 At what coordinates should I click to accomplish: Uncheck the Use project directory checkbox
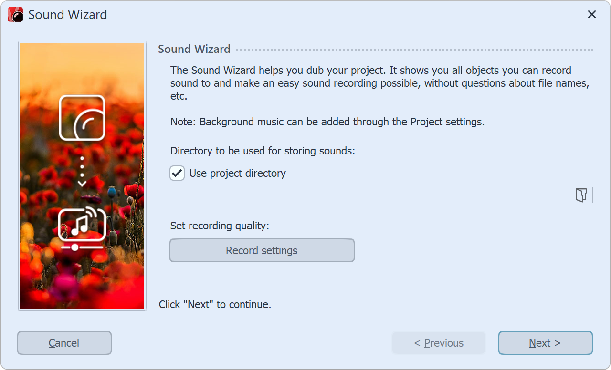[x=177, y=173]
